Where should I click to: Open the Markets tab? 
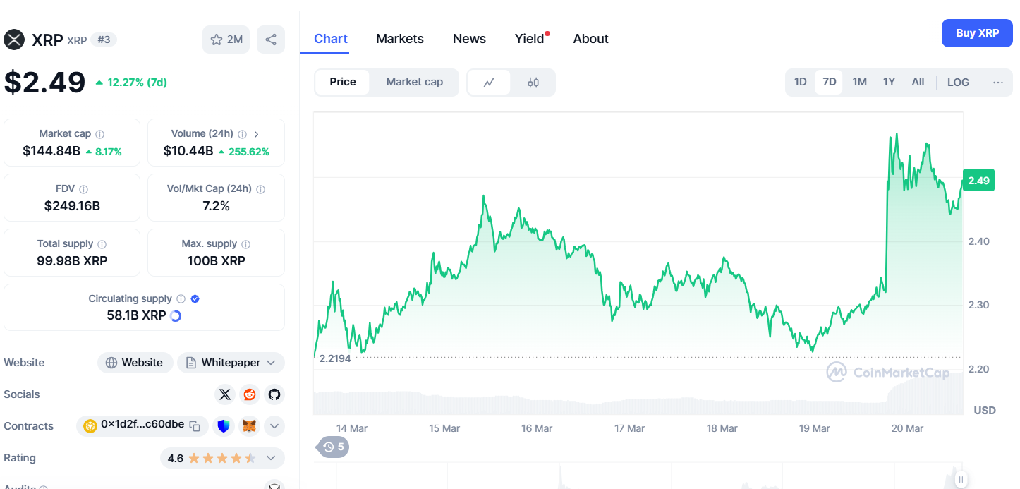400,39
